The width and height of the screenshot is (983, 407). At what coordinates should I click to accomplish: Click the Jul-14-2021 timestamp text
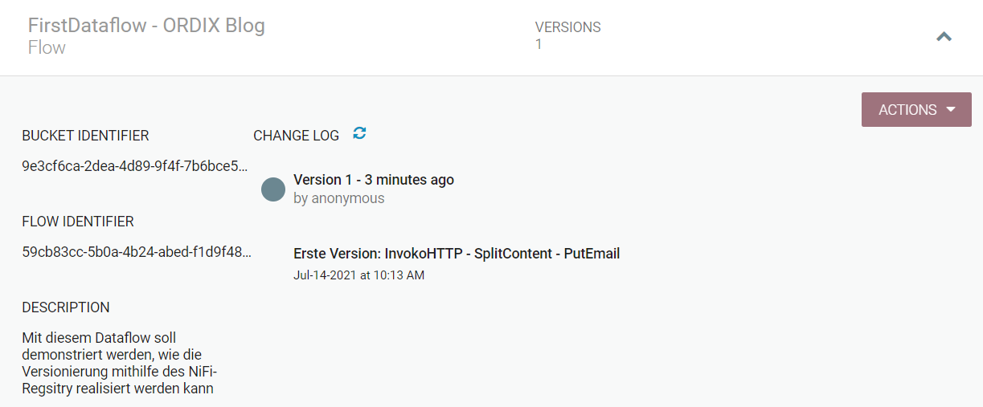click(358, 275)
